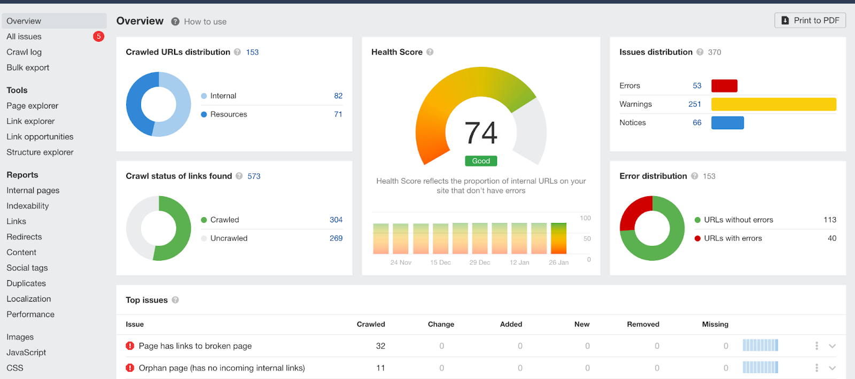The image size is (855, 379).
Task: Open Structure explorer tool
Action: 40,152
